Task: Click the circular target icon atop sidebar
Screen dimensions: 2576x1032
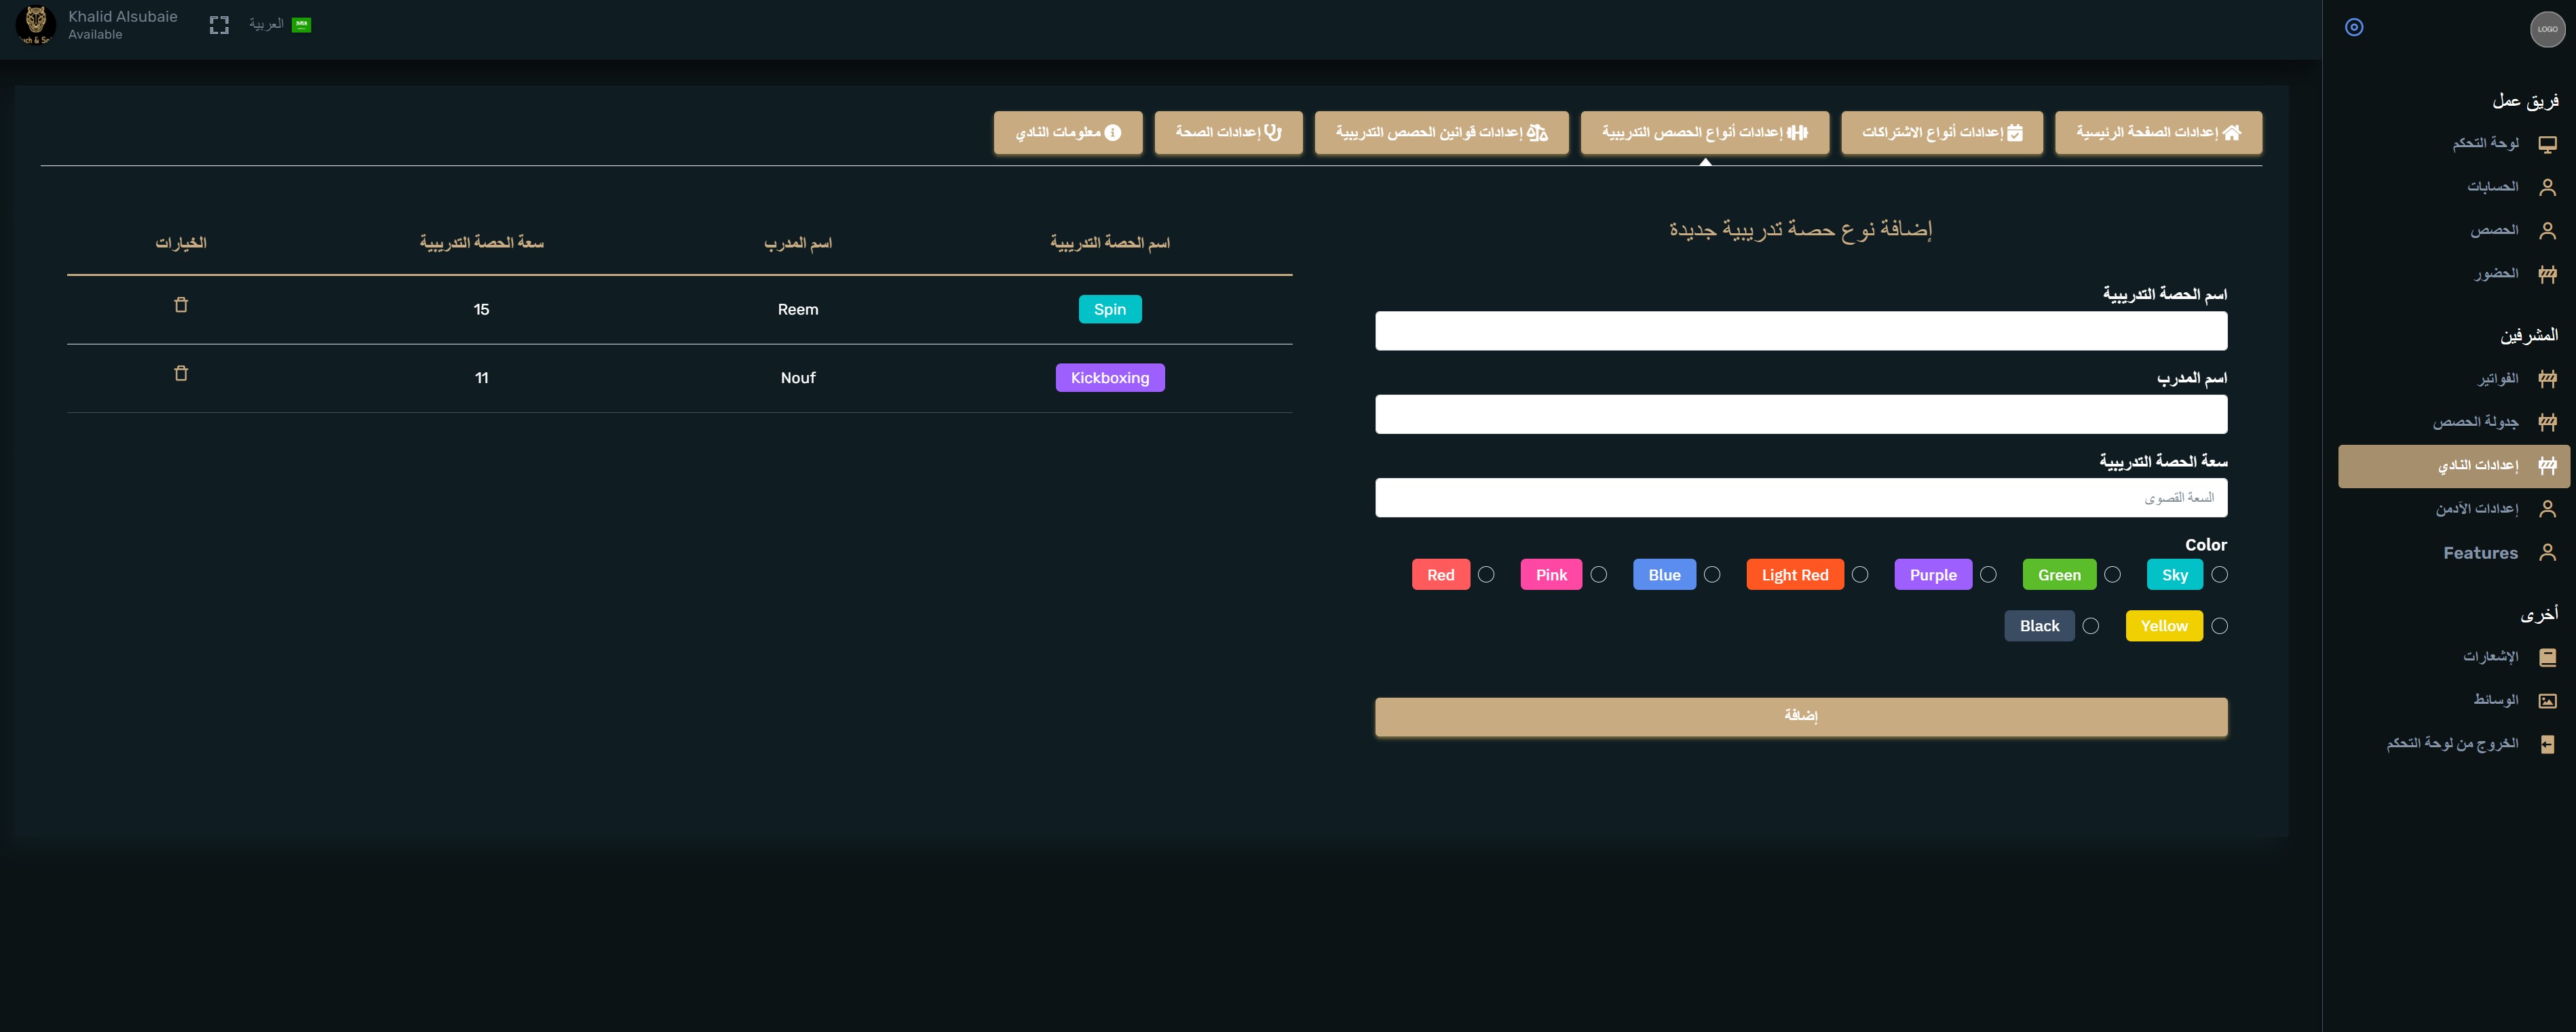Action: coord(2354,27)
